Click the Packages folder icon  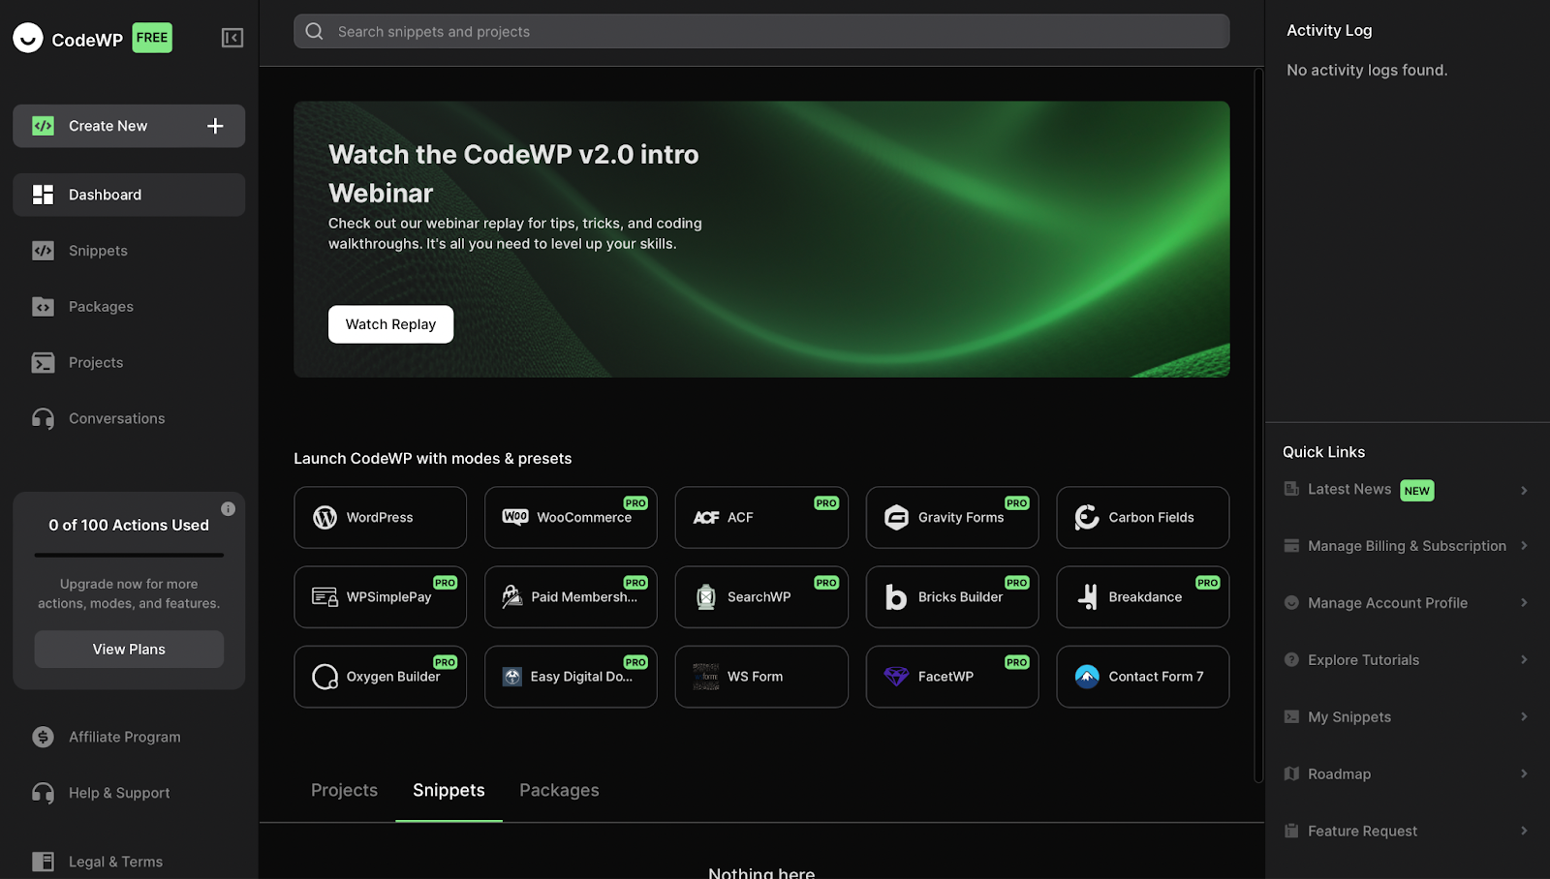43,307
